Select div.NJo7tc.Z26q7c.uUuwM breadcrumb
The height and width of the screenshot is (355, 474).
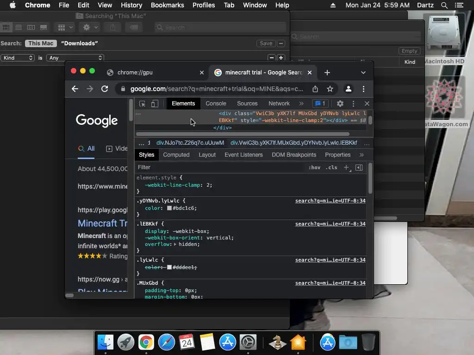pos(190,143)
